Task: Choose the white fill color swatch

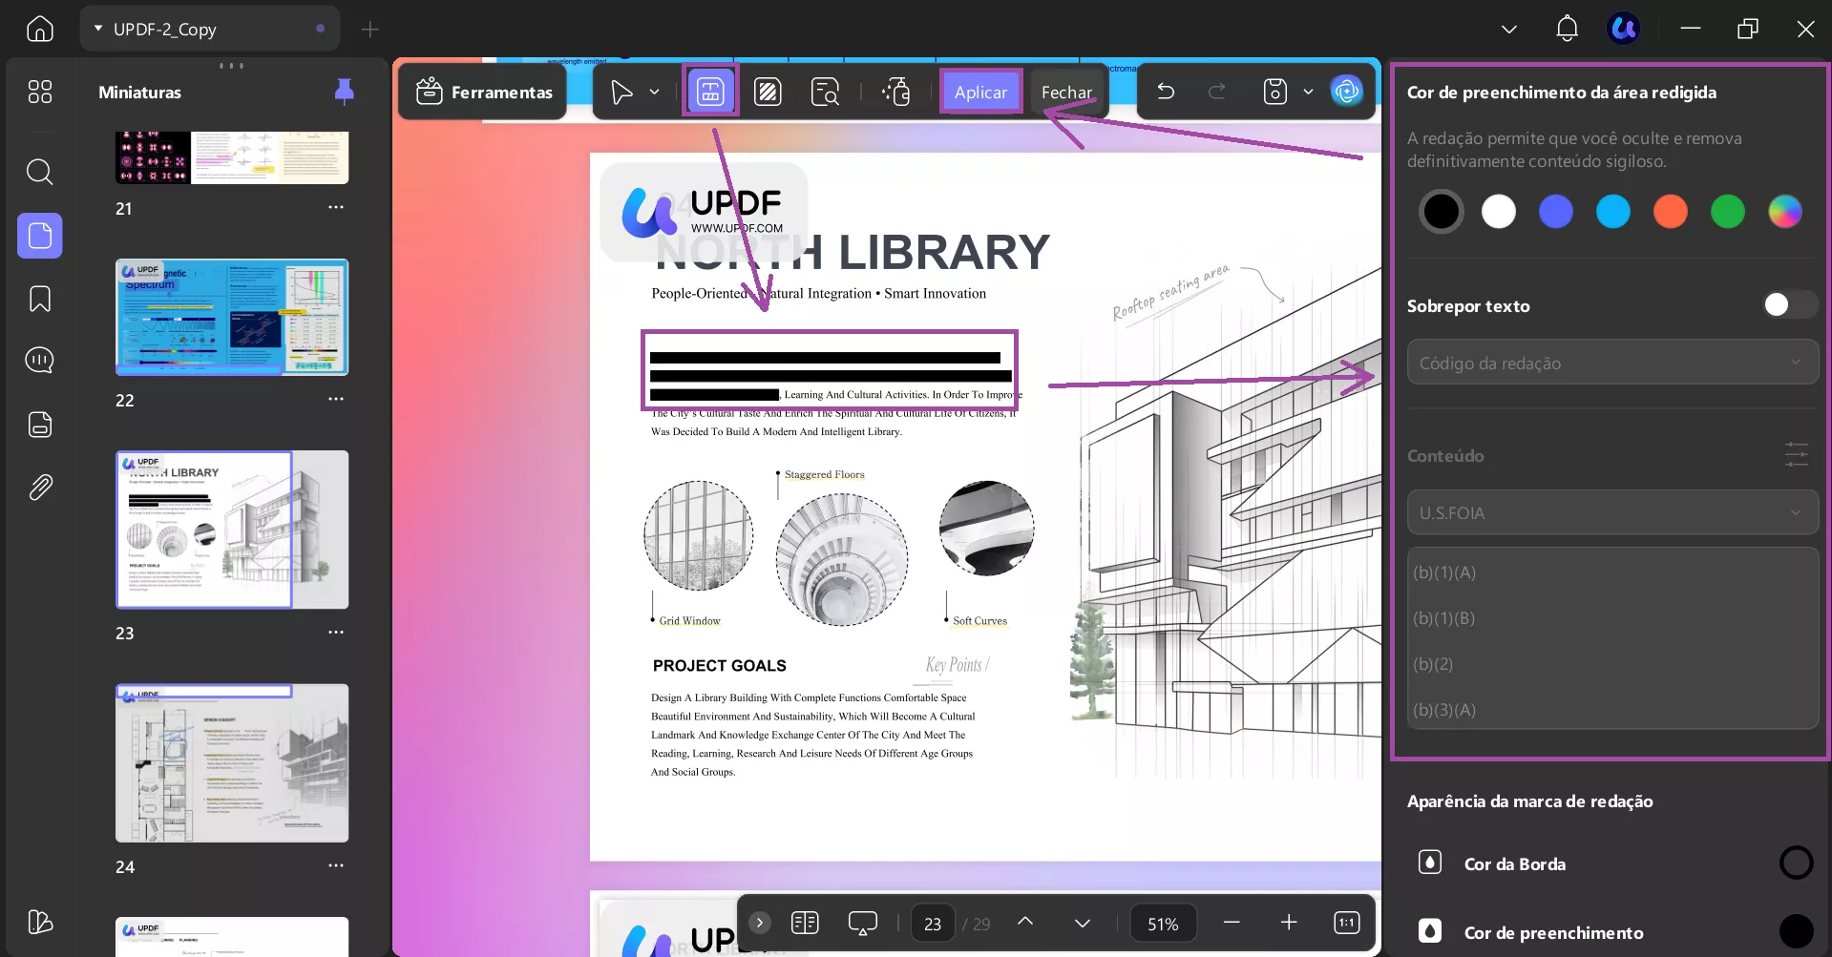Action: pyautogui.click(x=1499, y=212)
